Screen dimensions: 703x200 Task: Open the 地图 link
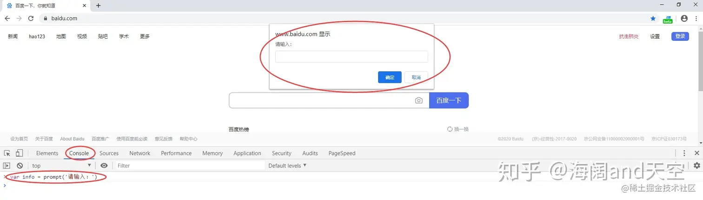pos(61,36)
